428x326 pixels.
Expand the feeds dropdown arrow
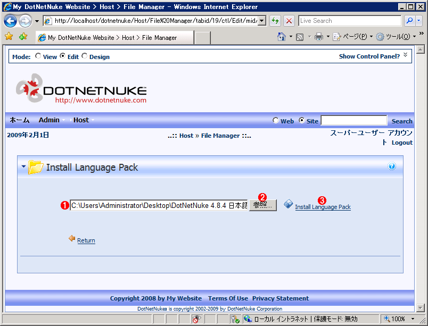(x=309, y=37)
